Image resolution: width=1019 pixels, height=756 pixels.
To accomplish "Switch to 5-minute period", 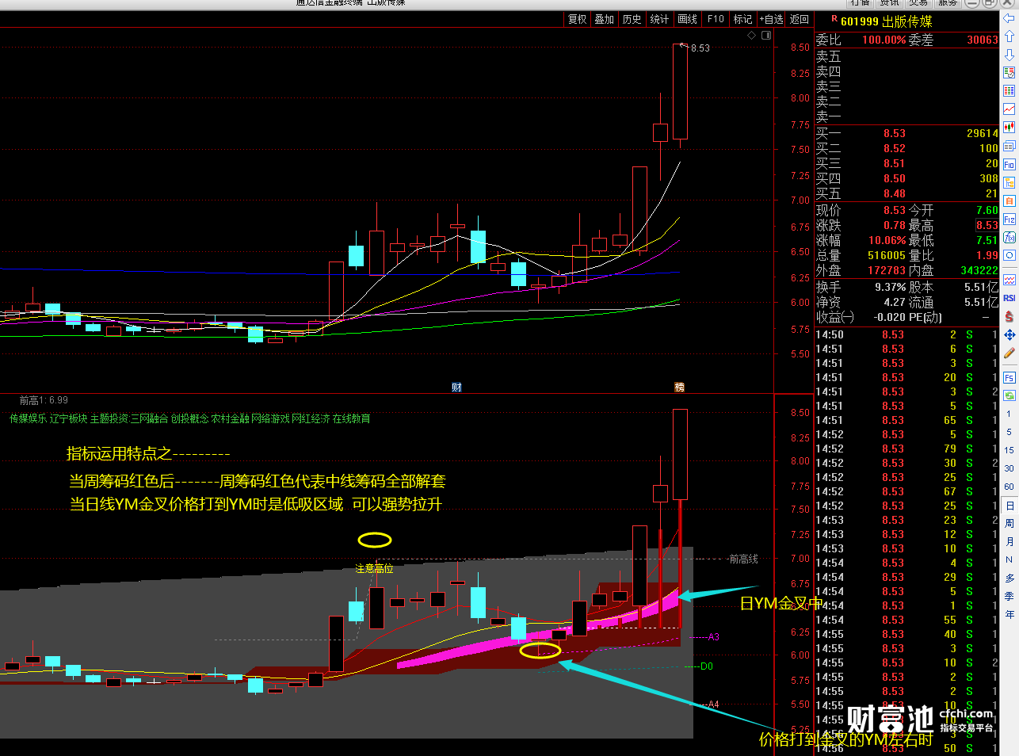I will point(1009,433).
